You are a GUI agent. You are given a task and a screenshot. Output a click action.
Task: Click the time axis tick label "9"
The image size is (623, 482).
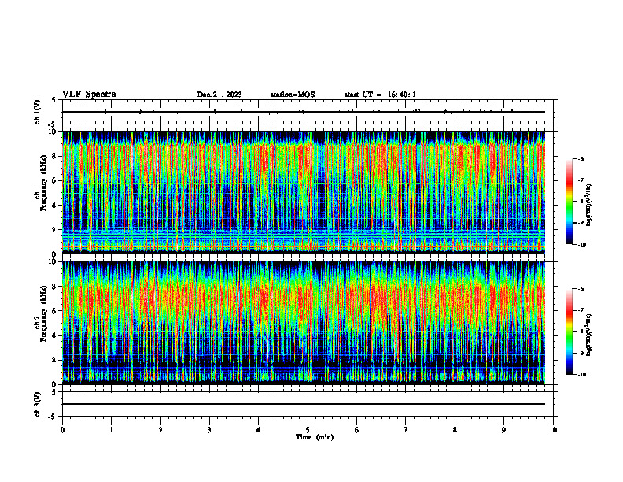[503, 430]
